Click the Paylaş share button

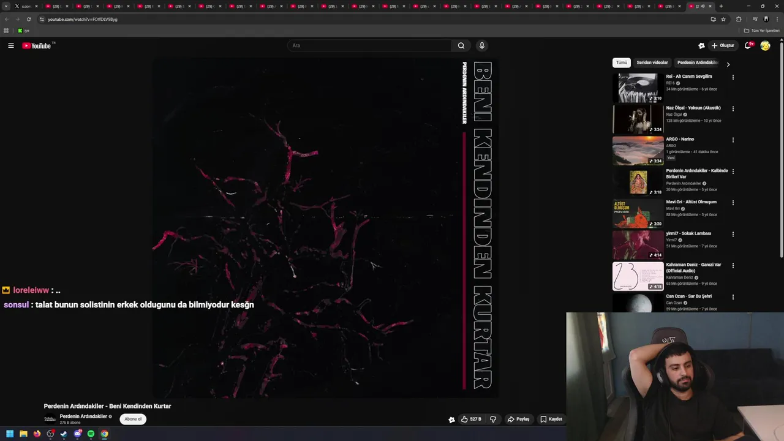coord(518,419)
